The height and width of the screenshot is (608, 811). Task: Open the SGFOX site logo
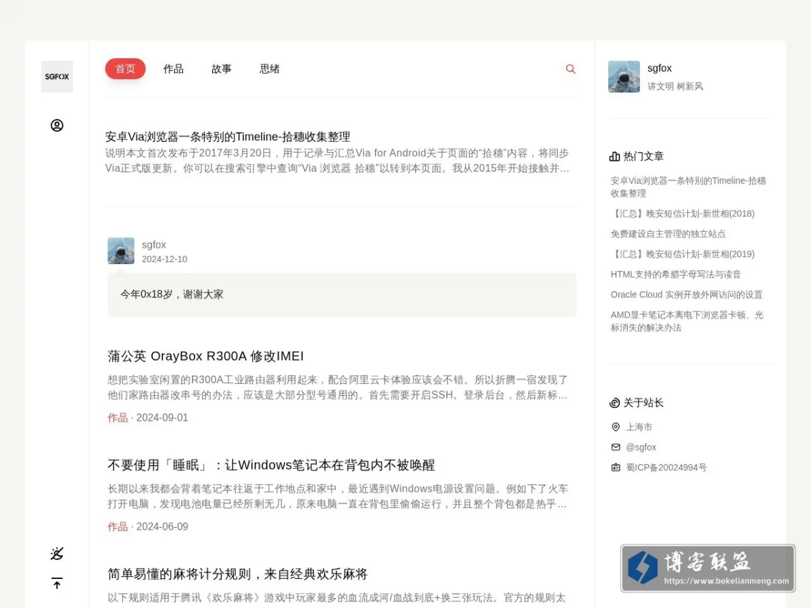point(57,76)
